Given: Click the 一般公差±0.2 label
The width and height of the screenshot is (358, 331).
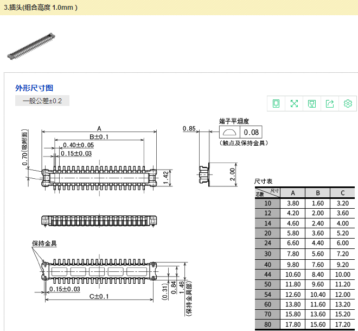Looking at the screenshot, I should [42, 101].
